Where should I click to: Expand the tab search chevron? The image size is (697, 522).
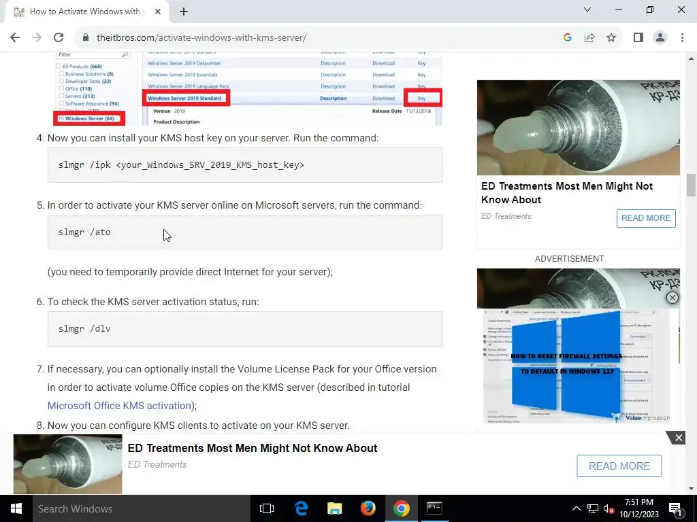(x=587, y=10)
